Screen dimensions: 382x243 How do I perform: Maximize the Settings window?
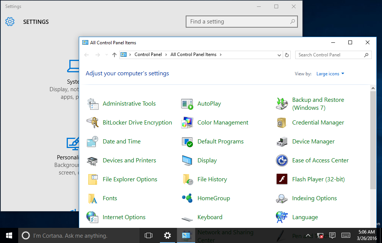point(276,6)
